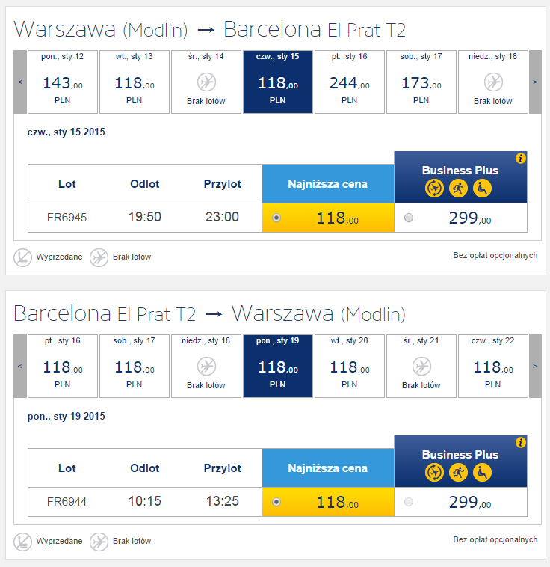Select the 299,00 Business Plus radio for FR6945
Image resolution: width=550 pixels, height=567 pixels.
[409, 218]
